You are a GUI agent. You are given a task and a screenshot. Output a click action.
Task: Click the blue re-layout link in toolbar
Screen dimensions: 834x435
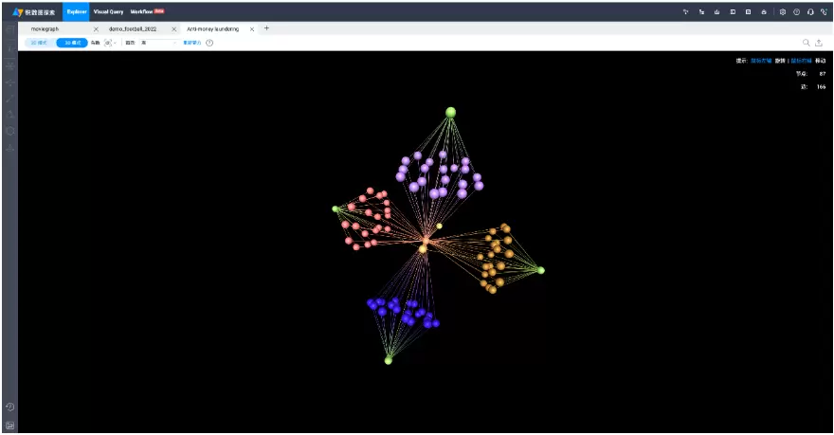pyautogui.click(x=191, y=43)
